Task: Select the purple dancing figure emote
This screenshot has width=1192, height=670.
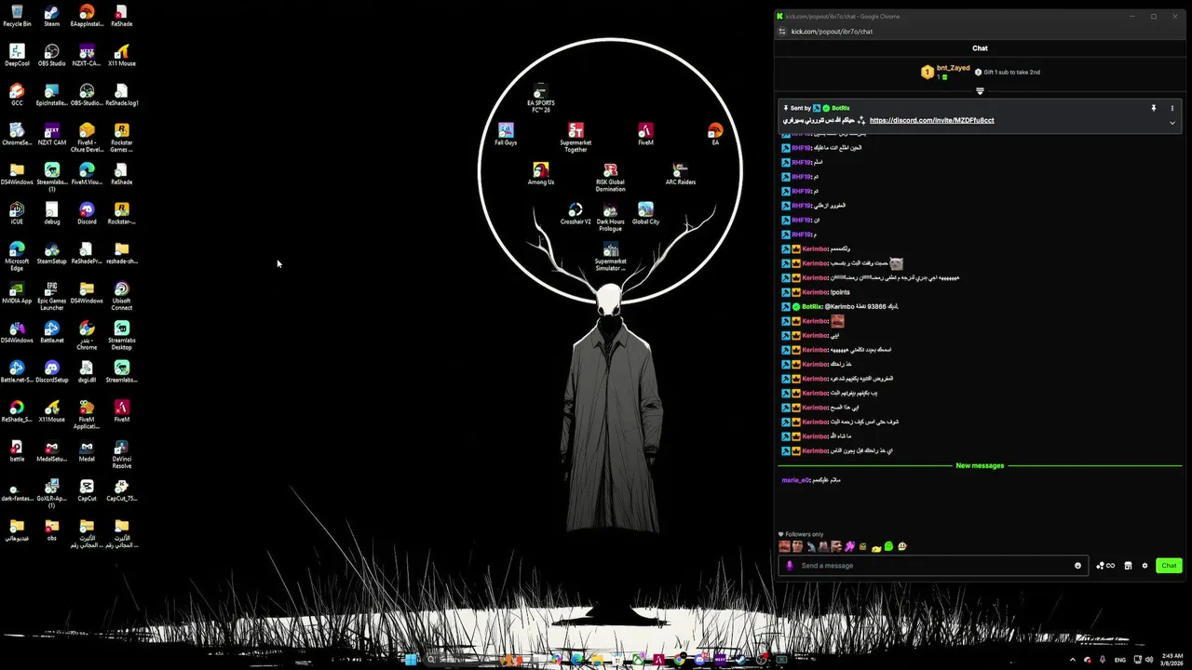Action: coord(849,547)
